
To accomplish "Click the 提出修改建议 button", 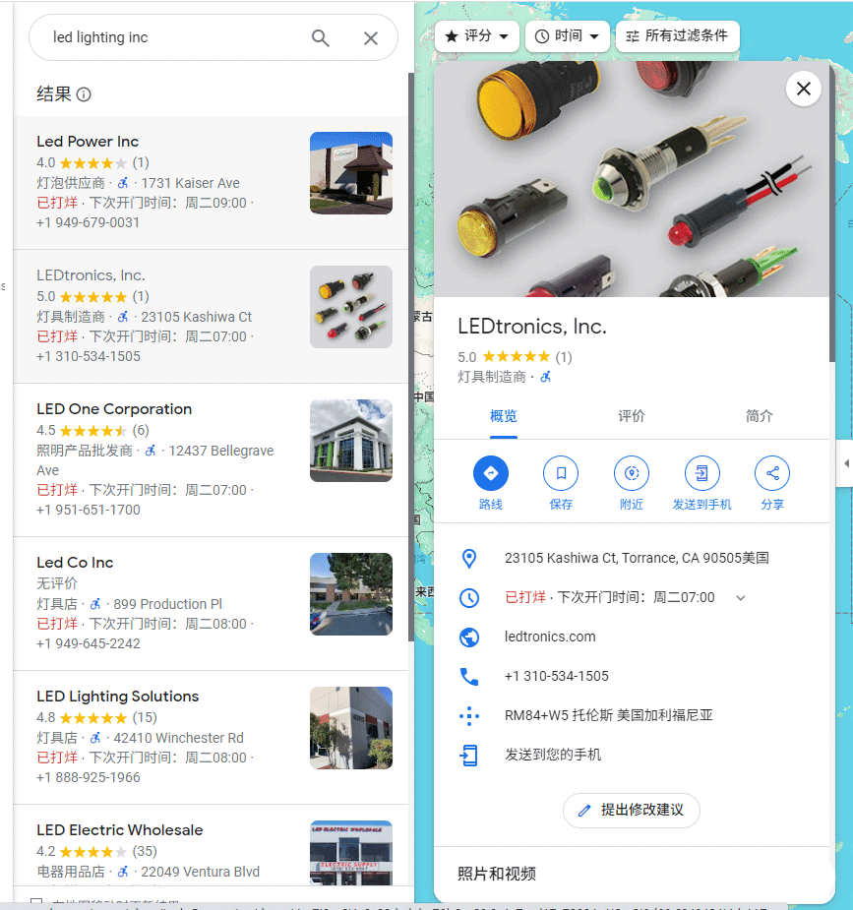I will pyautogui.click(x=631, y=810).
